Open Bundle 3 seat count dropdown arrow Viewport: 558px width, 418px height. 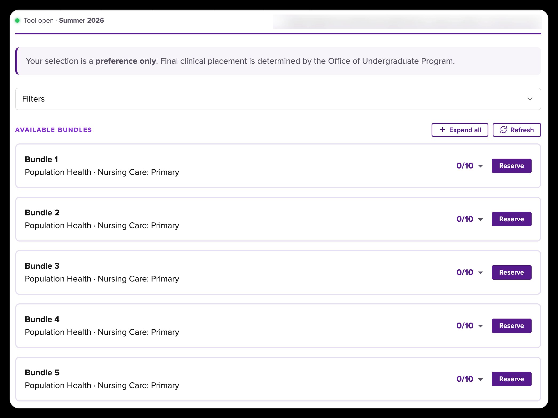(x=480, y=273)
